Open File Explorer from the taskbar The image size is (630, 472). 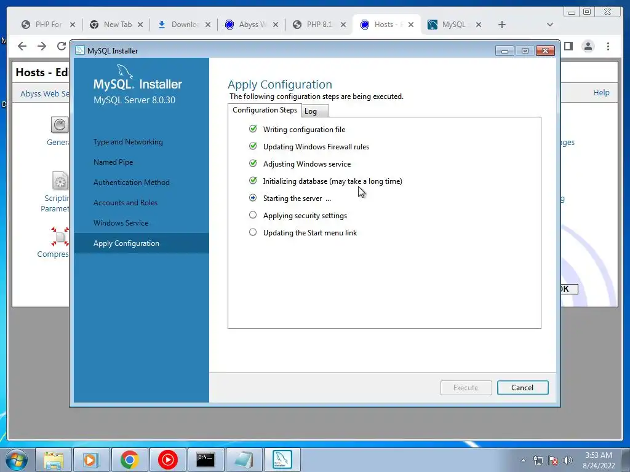coord(54,460)
